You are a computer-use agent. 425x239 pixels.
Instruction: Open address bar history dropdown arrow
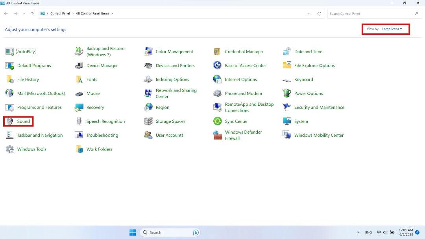pyautogui.click(x=309, y=13)
